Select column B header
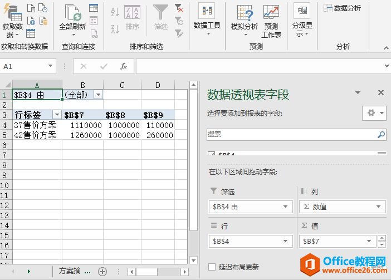This screenshot has height=280, width=391. pyautogui.click(x=83, y=85)
